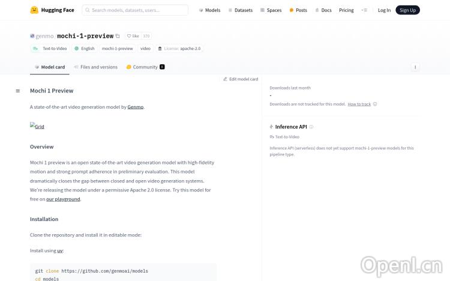Like the mochi-1-preview model
This screenshot has width=450, height=281.
pyautogui.click(x=133, y=36)
